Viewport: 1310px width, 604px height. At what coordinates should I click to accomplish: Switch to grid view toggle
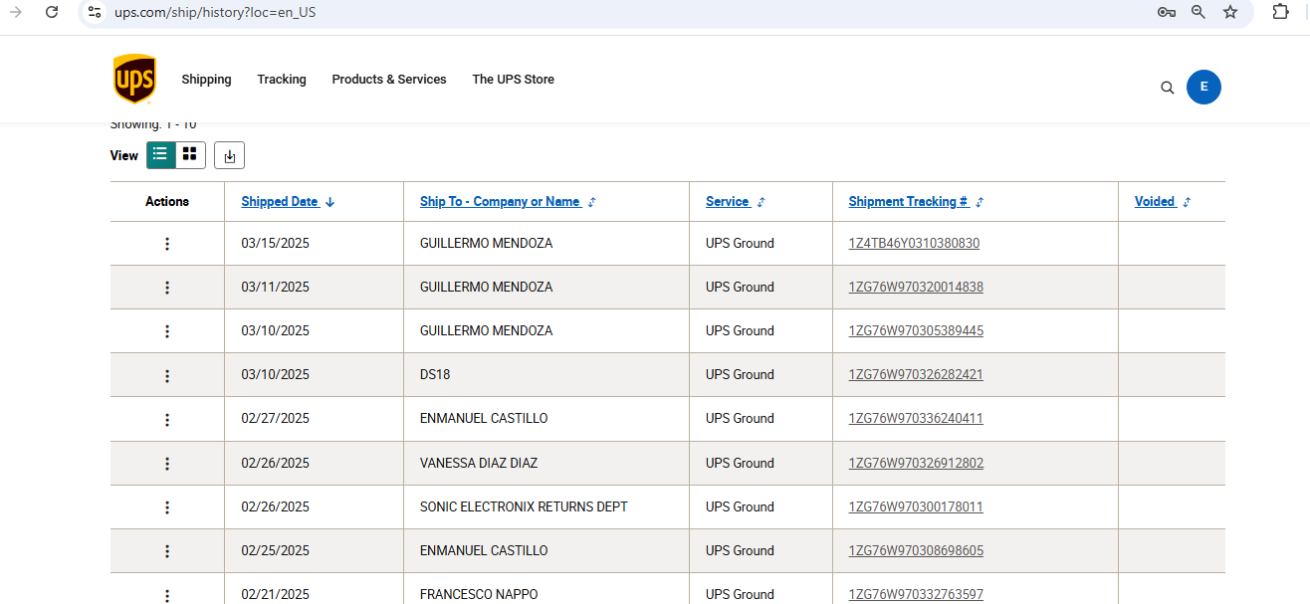tap(190, 154)
